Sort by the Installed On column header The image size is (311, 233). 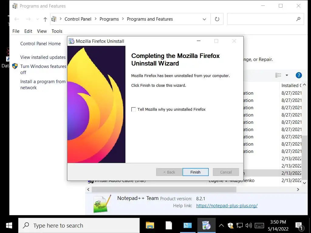coord(291,85)
